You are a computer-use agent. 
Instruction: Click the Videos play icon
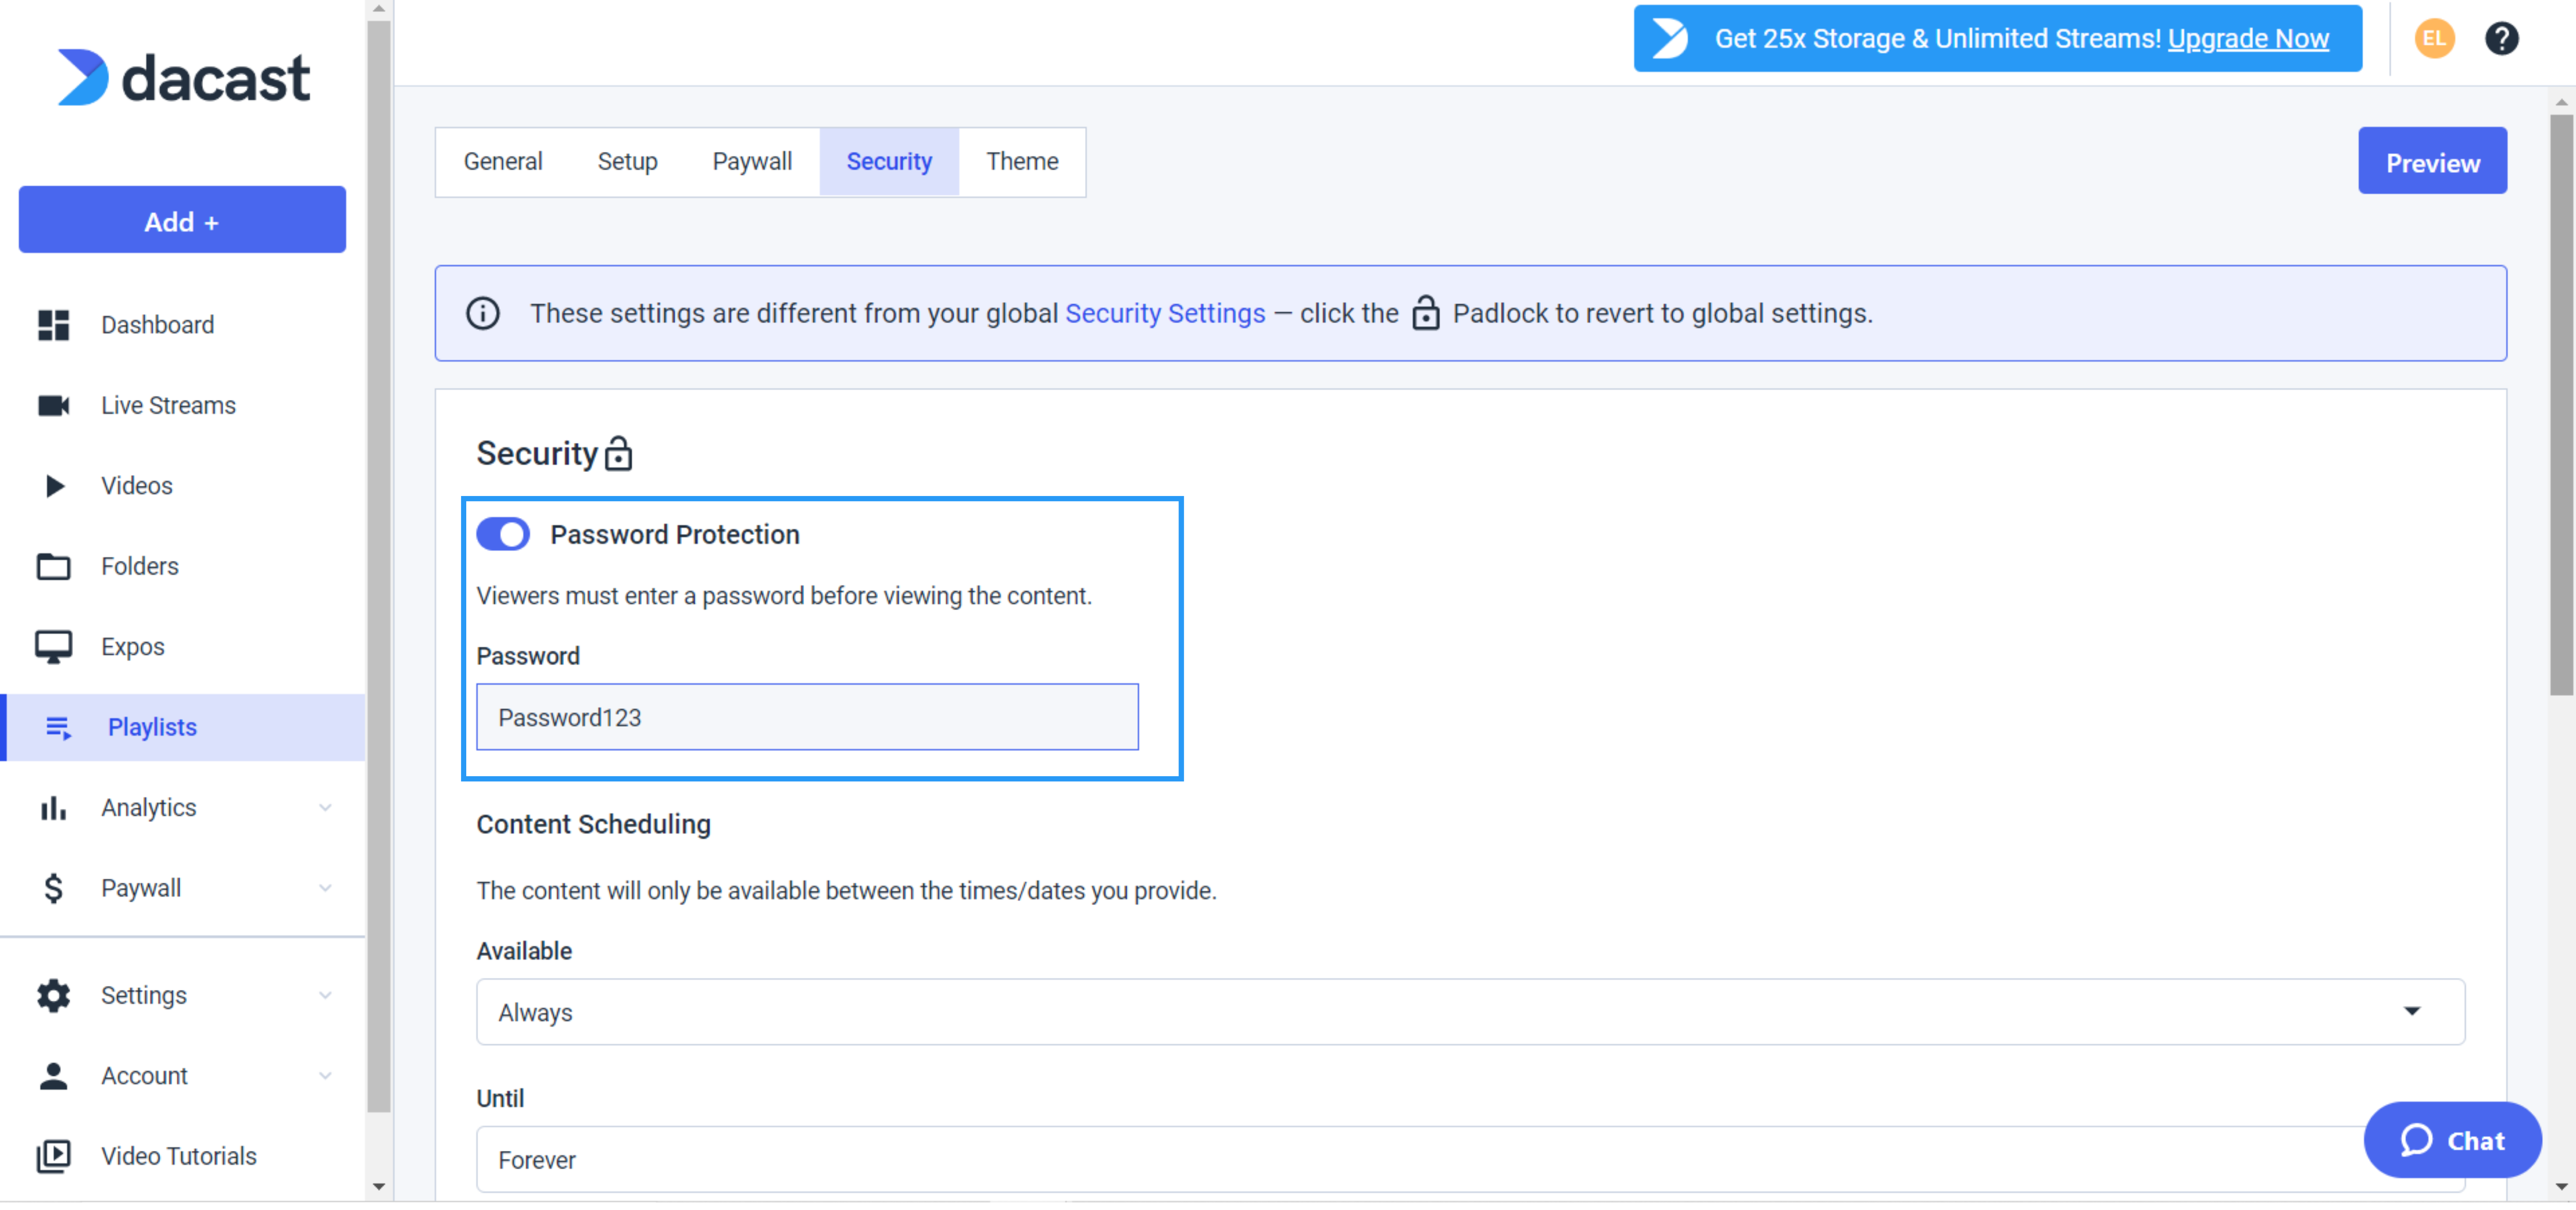tap(55, 486)
